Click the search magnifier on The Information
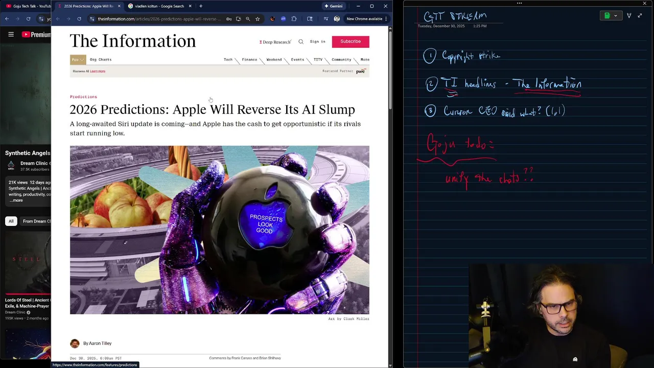The width and height of the screenshot is (654, 368). (x=301, y=42)
